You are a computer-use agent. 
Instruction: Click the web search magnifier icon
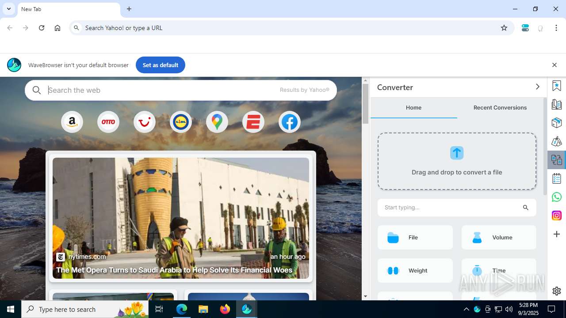[x=37, y=90]
